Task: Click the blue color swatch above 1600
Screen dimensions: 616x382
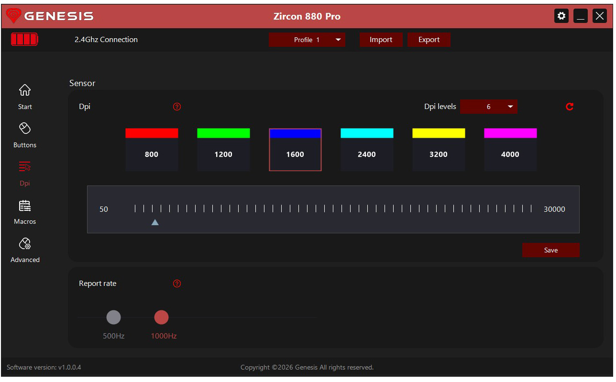Action: pyautogui.click(x=295, y=133)
